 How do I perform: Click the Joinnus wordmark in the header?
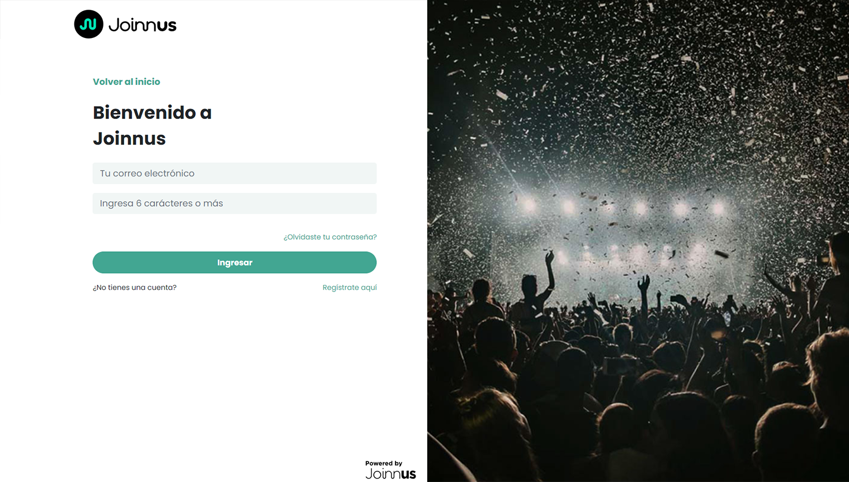pyautogui.click(x=143, y=25)
